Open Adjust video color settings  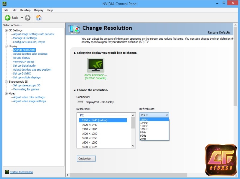point(29,97)
